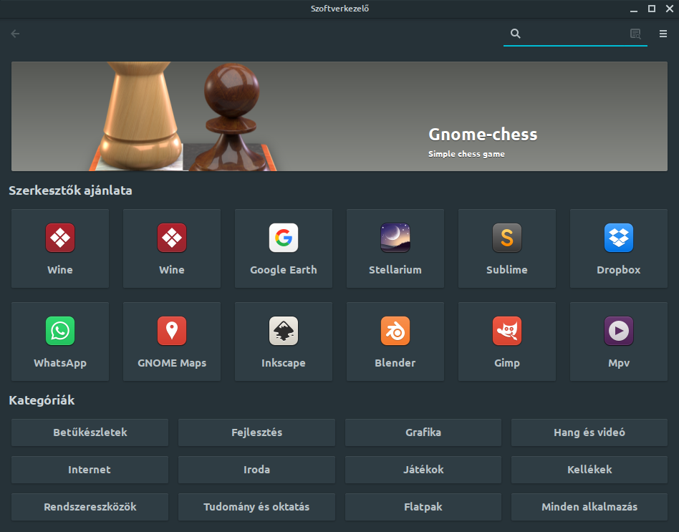Screen dimensions: 679x532
Task: Browse the Flatpak category
Action: pyautogui.click(x=423, y=507)
